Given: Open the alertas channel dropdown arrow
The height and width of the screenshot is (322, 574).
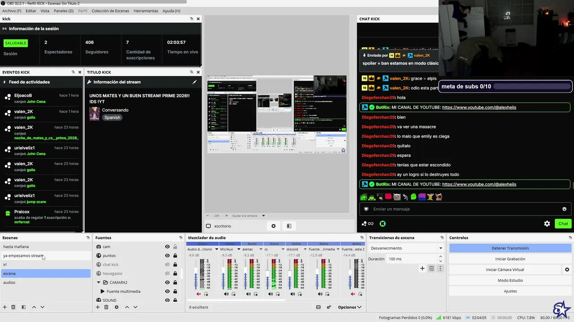Looking at the screenshot, I should [x=261, y=249].
